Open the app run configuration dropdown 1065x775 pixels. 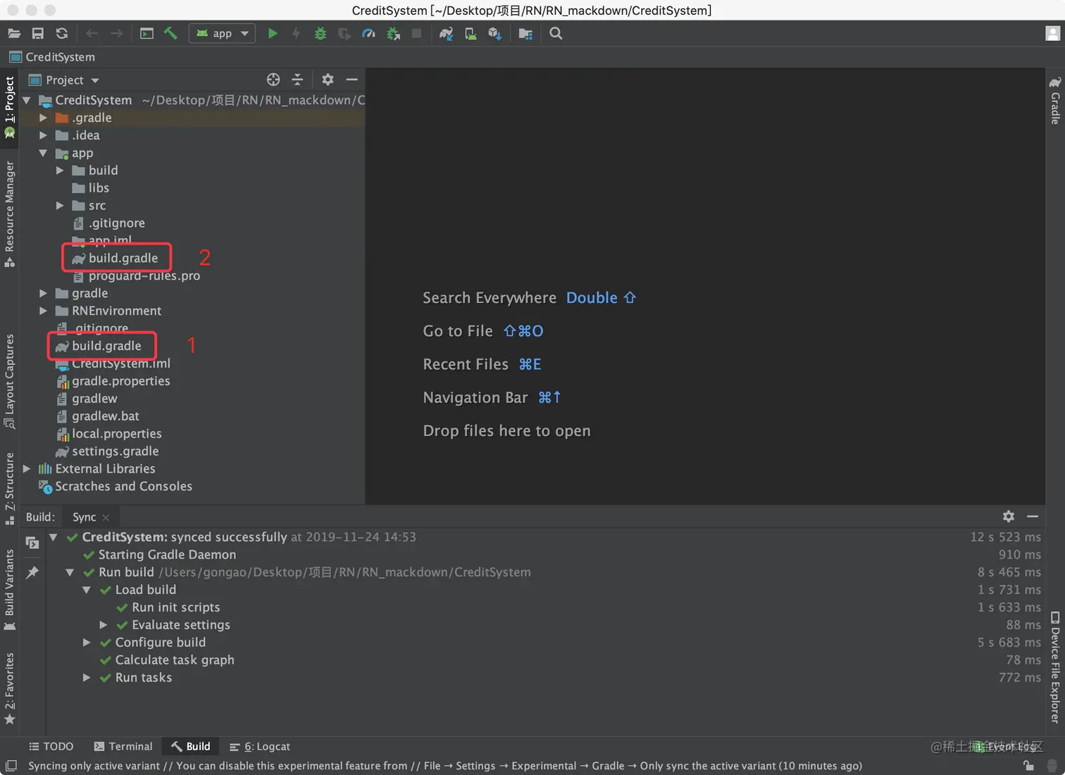(x=222, y=33)
